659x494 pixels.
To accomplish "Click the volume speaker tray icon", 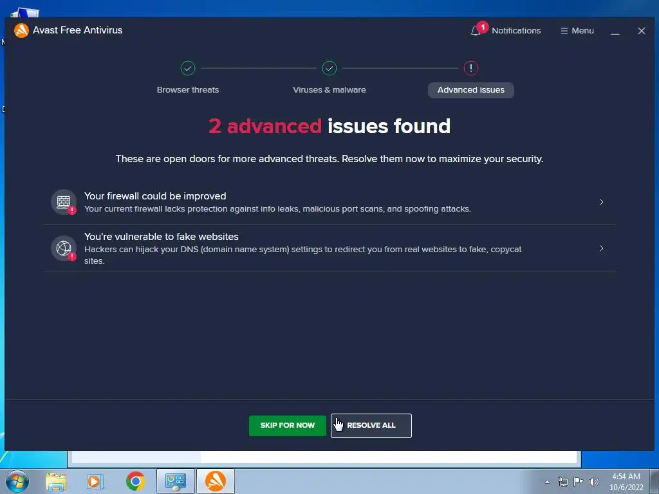I will point(594,482).
